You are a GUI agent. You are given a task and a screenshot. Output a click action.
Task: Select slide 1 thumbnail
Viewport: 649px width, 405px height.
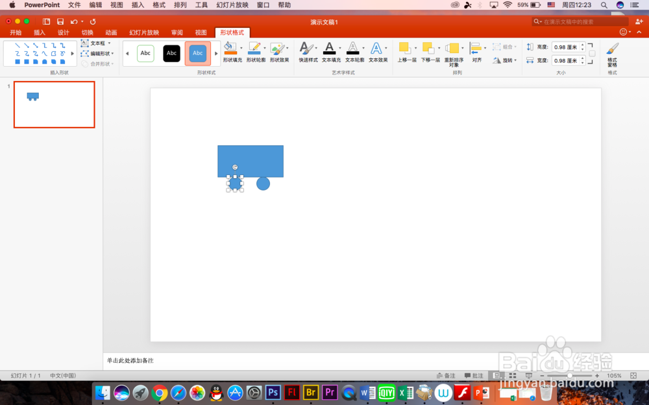coord(55,104)
